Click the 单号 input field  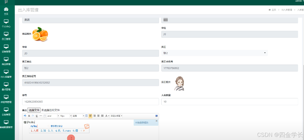90,102
